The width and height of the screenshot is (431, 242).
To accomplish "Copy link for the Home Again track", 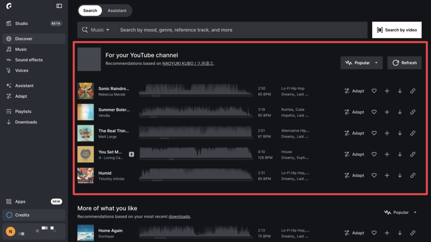I will click(412, 233).
